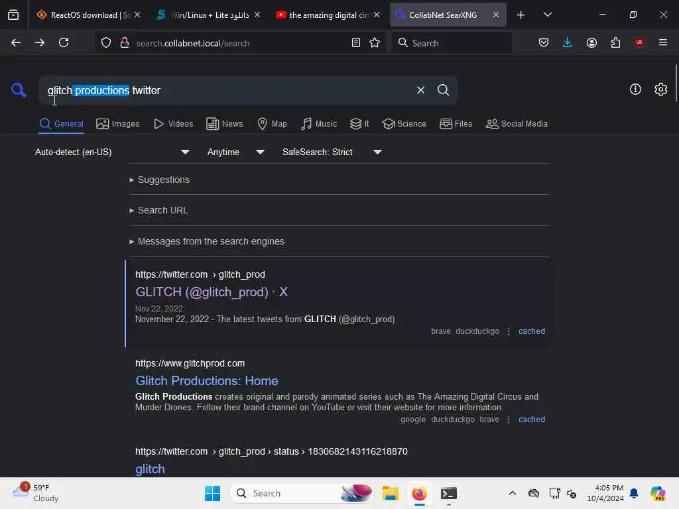The height and width of the screenshot is (509, 679).
Task: Select the Videos search category
Action: (173, 124)
